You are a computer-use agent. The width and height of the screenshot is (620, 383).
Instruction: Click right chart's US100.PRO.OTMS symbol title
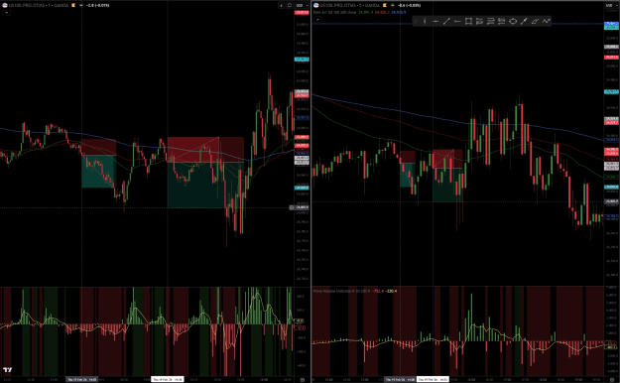[339, 5]
